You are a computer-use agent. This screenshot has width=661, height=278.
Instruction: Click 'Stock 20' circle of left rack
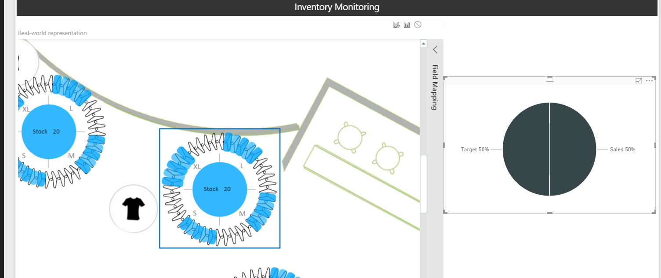coord(48,132)
